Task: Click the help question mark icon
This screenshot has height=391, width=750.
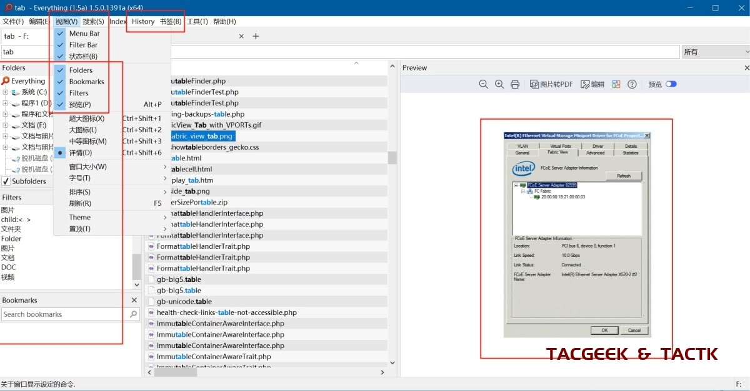Action: [x=632, y=84]
